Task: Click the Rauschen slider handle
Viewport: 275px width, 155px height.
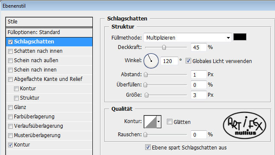Action: pos(145,135)
